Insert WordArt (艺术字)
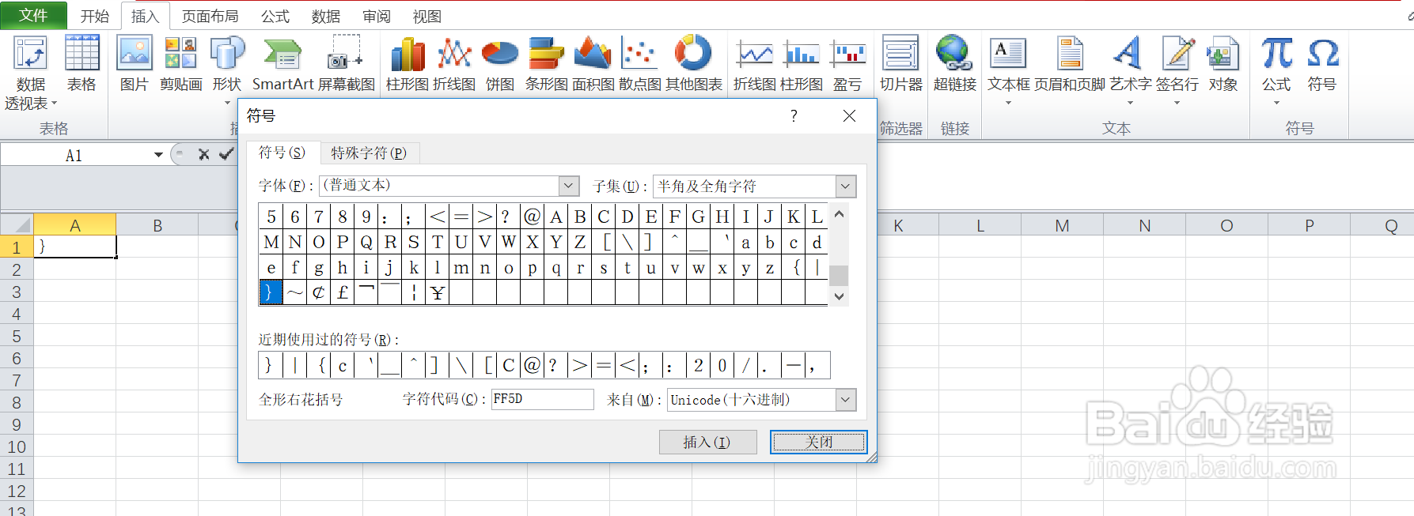1414x516 pixels. tap(1131, 70)
